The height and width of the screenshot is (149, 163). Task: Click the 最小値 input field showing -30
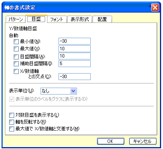tap(75, 41)
